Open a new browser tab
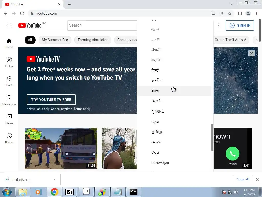 (69, 5)
